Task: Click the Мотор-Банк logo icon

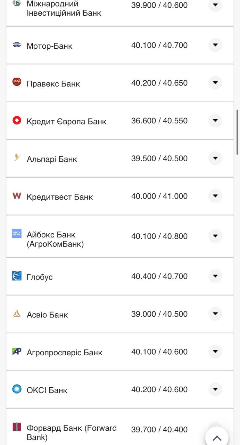Action: click(x=17, y=45)
